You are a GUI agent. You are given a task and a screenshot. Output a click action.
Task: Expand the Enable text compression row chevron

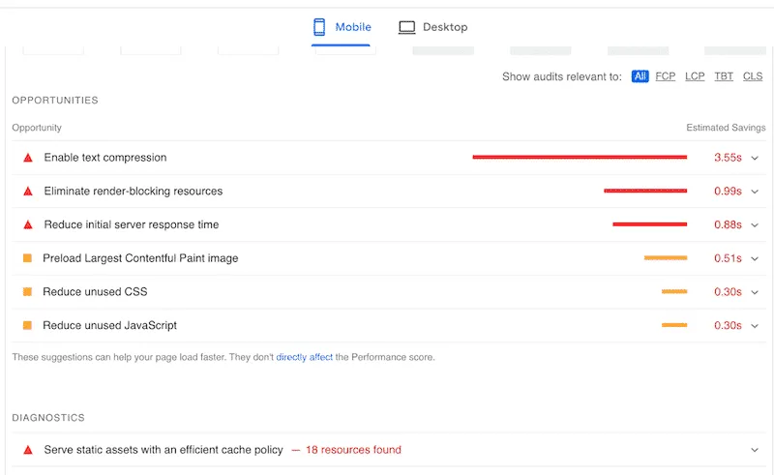(755, 158)
